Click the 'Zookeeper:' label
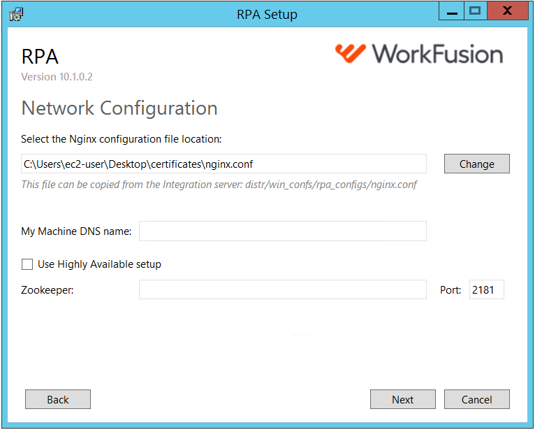 (x=47, y=290)
